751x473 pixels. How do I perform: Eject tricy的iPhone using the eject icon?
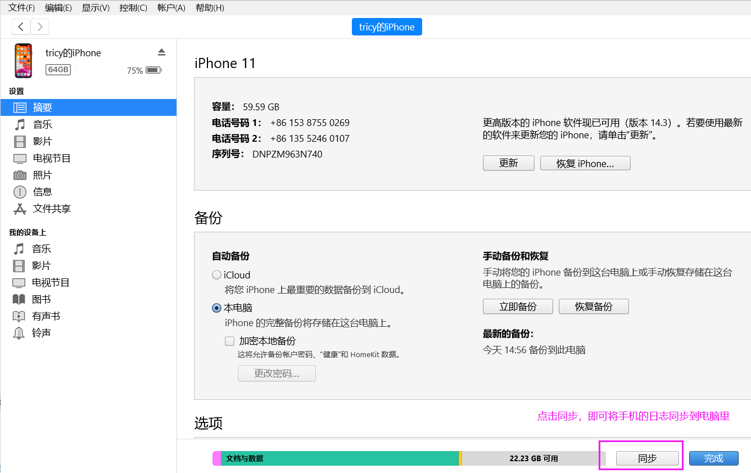coord(161,51)
